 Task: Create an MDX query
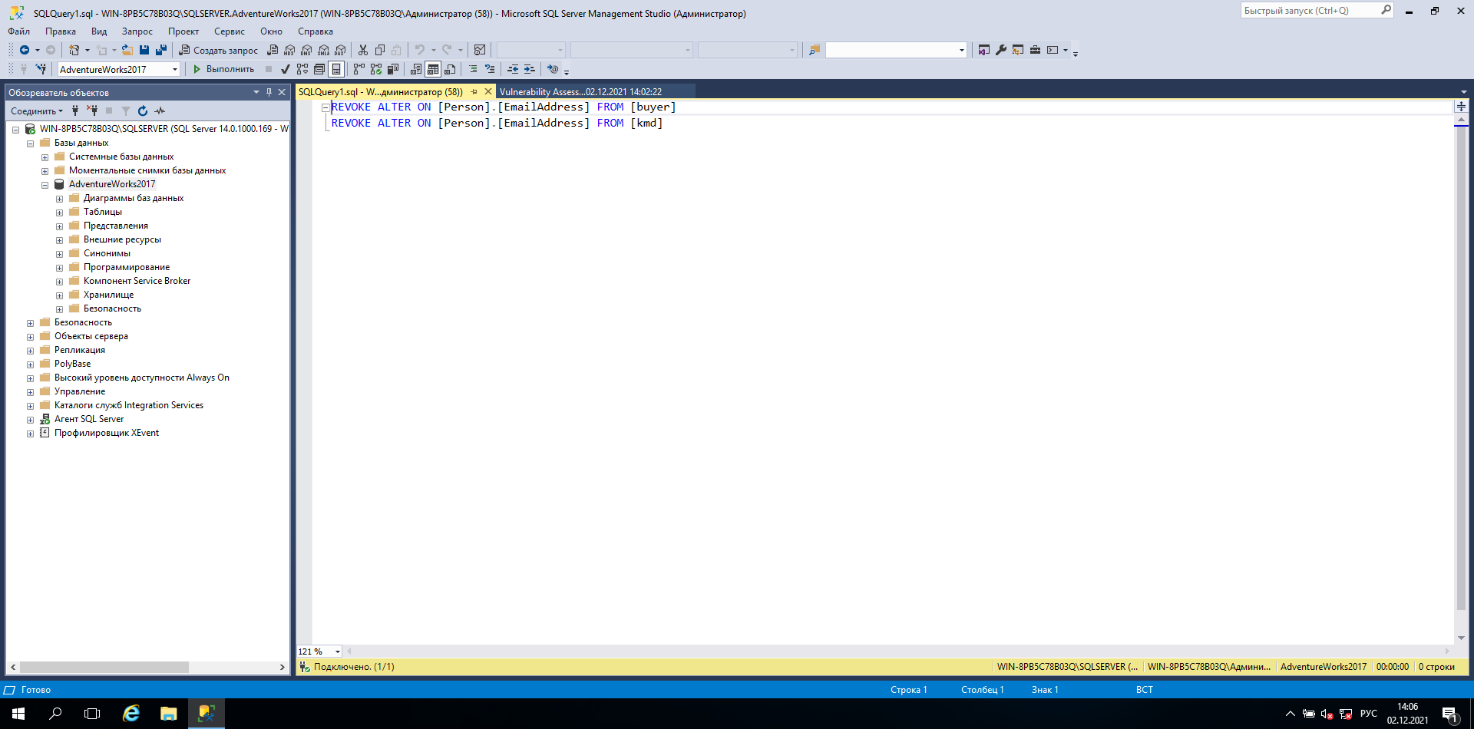tap(289, 50)
